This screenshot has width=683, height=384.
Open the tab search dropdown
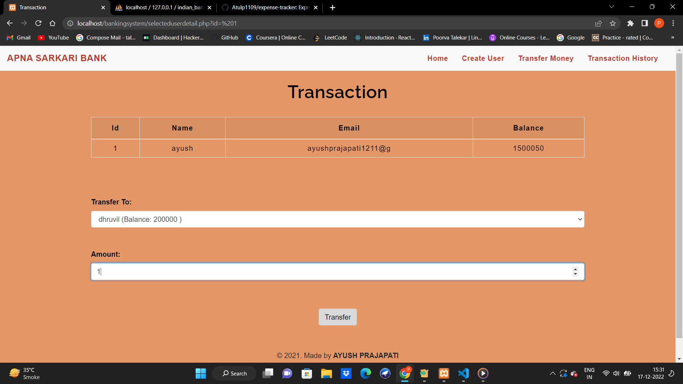click(x=611, y=6)
